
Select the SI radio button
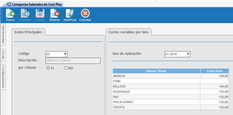tap(48, 68)
